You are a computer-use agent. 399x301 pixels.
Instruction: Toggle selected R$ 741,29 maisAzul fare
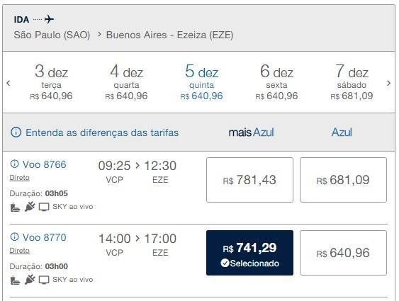(x=249, y=253)
